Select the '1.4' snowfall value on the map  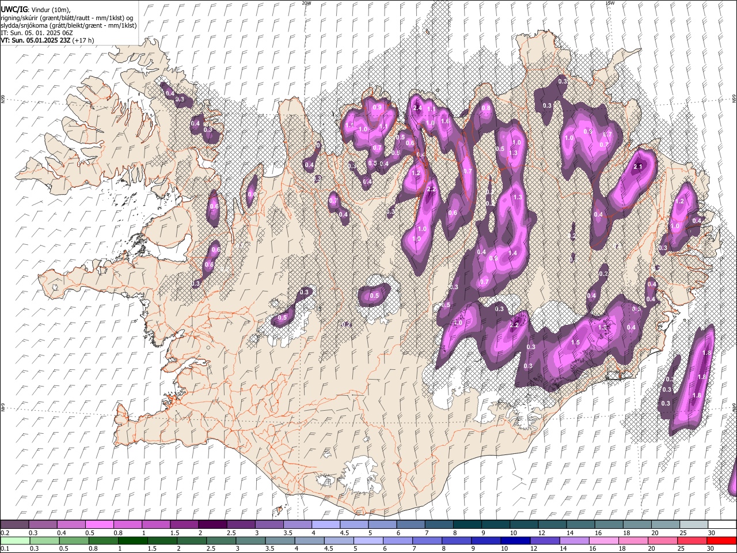(512, 253)
